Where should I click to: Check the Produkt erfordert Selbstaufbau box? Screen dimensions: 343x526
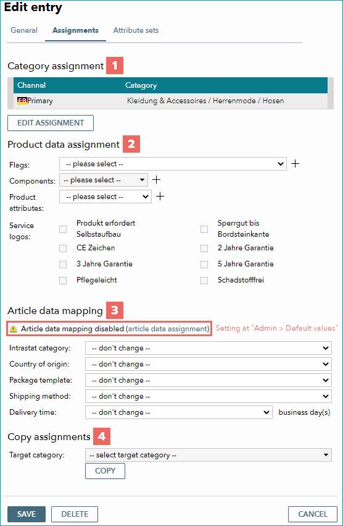pyautogui.click(x=63, y=229)
